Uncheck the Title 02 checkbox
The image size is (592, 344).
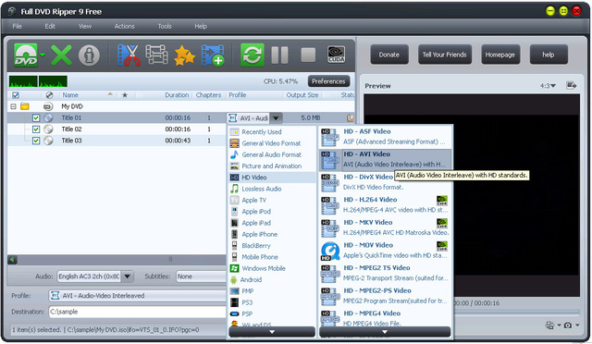coord(36,129)
